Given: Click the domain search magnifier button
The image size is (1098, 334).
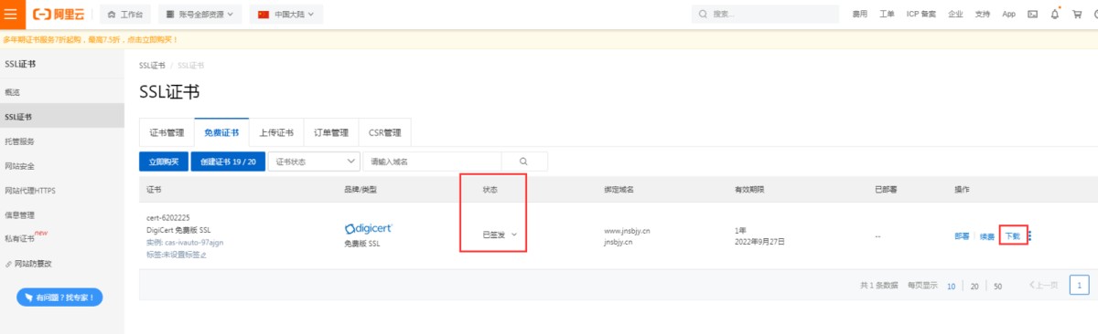Looking at the screenshot, I should point(523,161).
